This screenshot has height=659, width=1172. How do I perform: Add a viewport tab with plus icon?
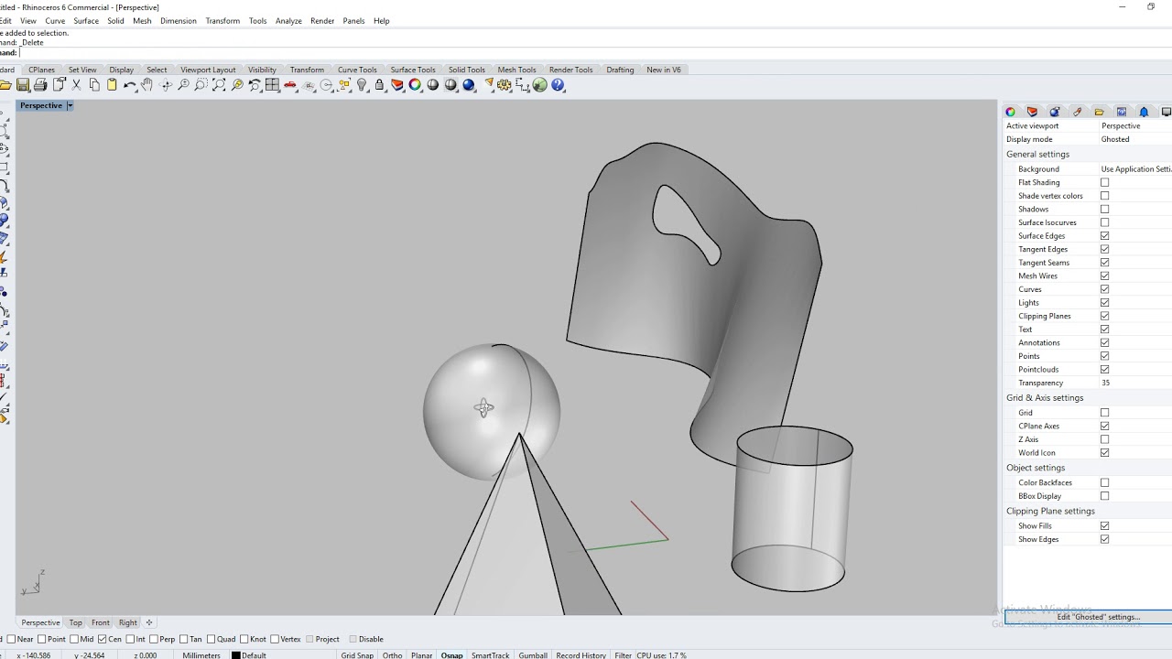149,623
